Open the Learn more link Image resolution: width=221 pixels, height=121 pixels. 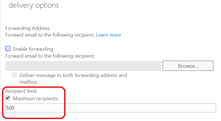[x=108, y=35]
